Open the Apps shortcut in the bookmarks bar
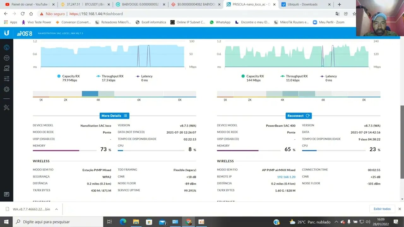The image size is (404, 227). point(10,22)
